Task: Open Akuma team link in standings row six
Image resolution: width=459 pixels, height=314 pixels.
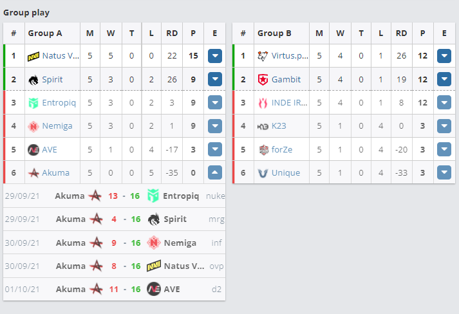Action: pos(55,172)
